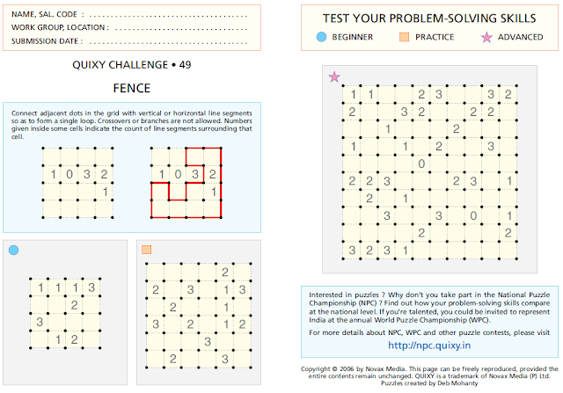Click the pink Advanced star in legend
Image resolution: width=563 pixels, height=393 pixels.
click(x=486, y=37)
